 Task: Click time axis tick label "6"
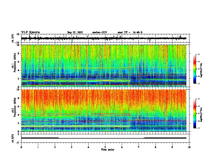coord(122,147)
